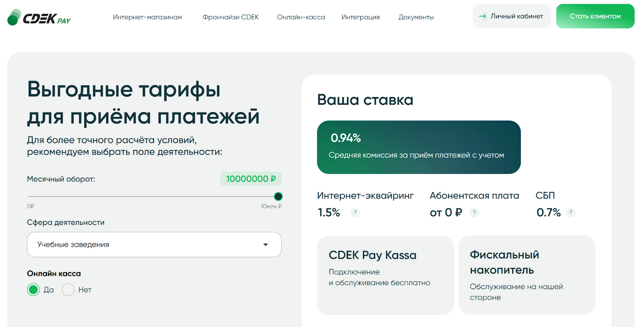Click the help icon next to Интернет-эквайринг rate
639x327 pixels.
click(355, 212)
